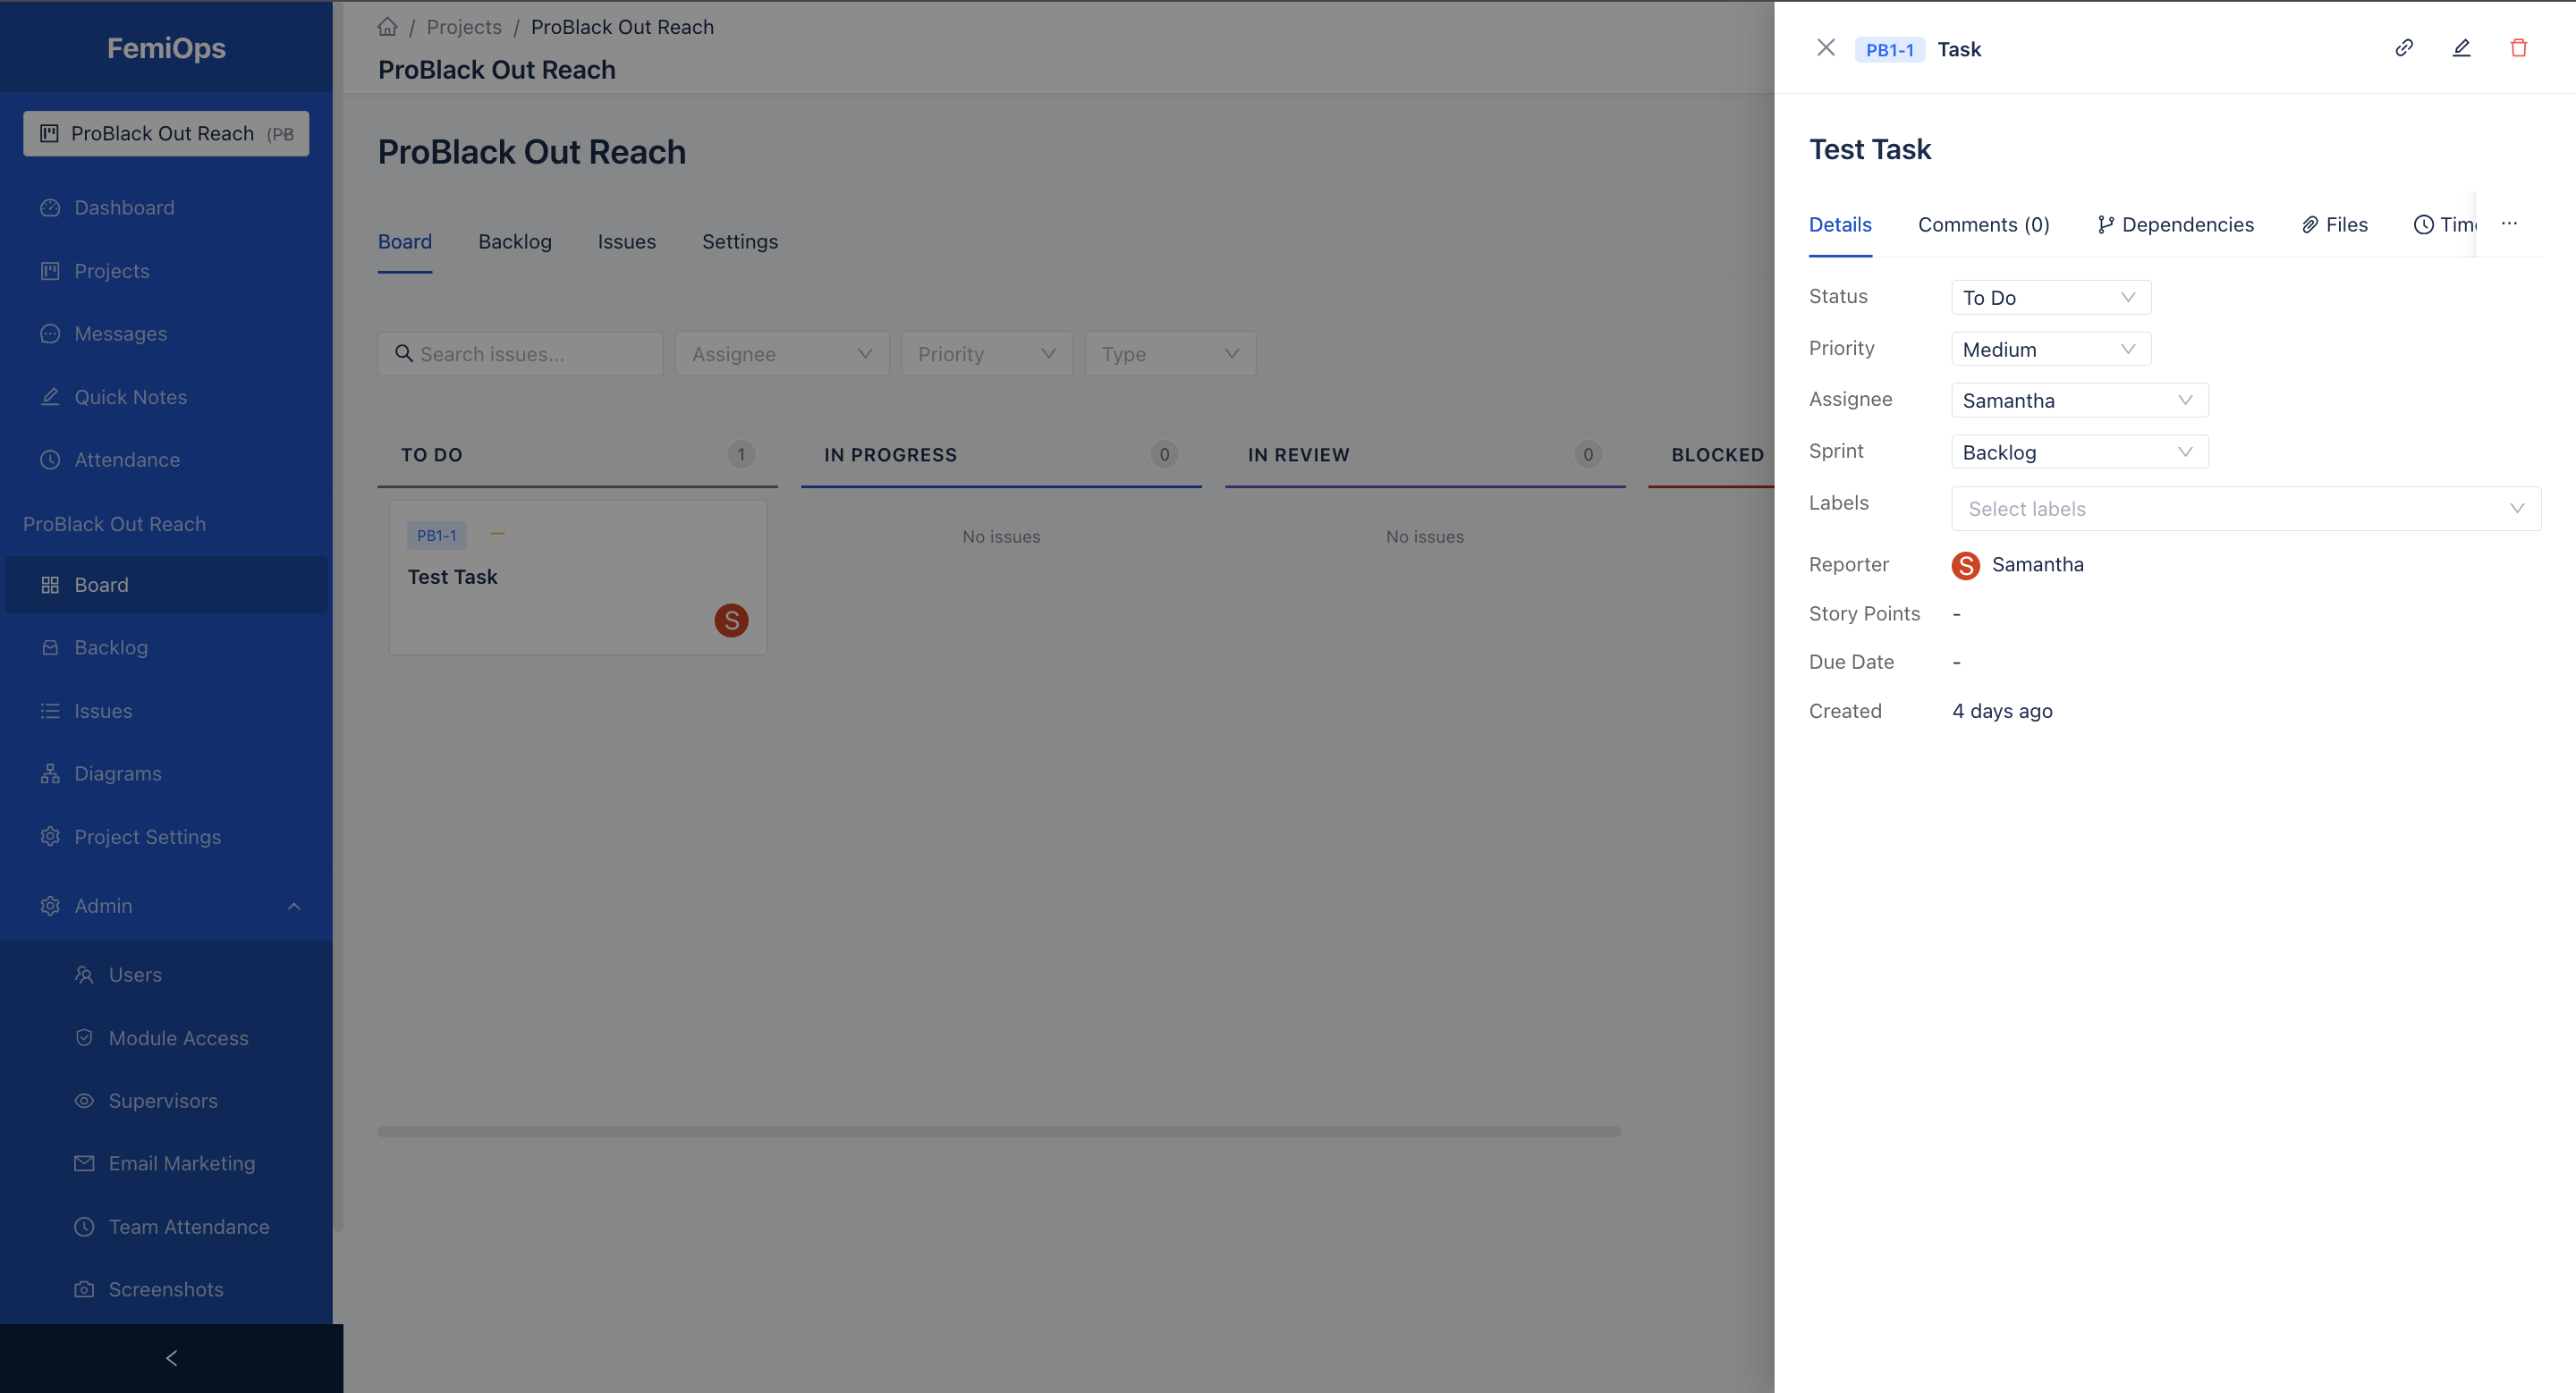Image resolution: width=2576 pixels, height=1393 pixels.
Task: Switch to the Dependencies tab
Action: (2175, 224)
